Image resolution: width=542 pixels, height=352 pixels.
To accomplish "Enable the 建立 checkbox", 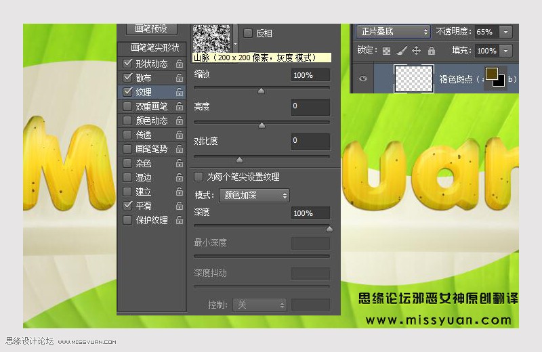I will [x=127, y=192].
